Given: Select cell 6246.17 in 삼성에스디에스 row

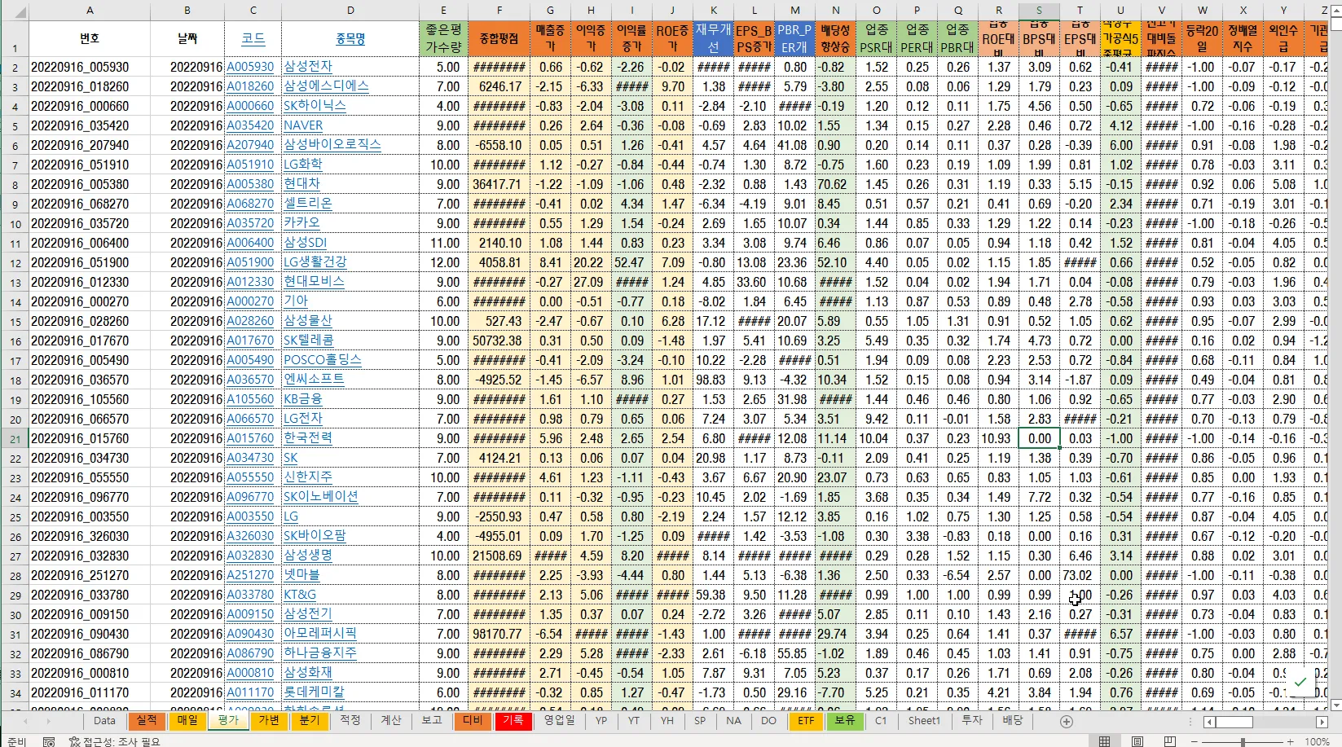Looking at the screenshot, I should coord(499,86).
